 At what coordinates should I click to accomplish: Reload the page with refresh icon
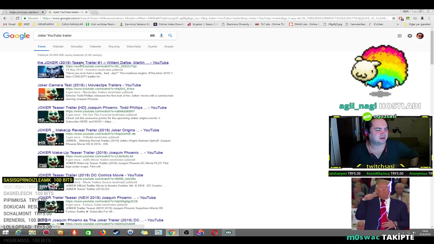[18, 18]
